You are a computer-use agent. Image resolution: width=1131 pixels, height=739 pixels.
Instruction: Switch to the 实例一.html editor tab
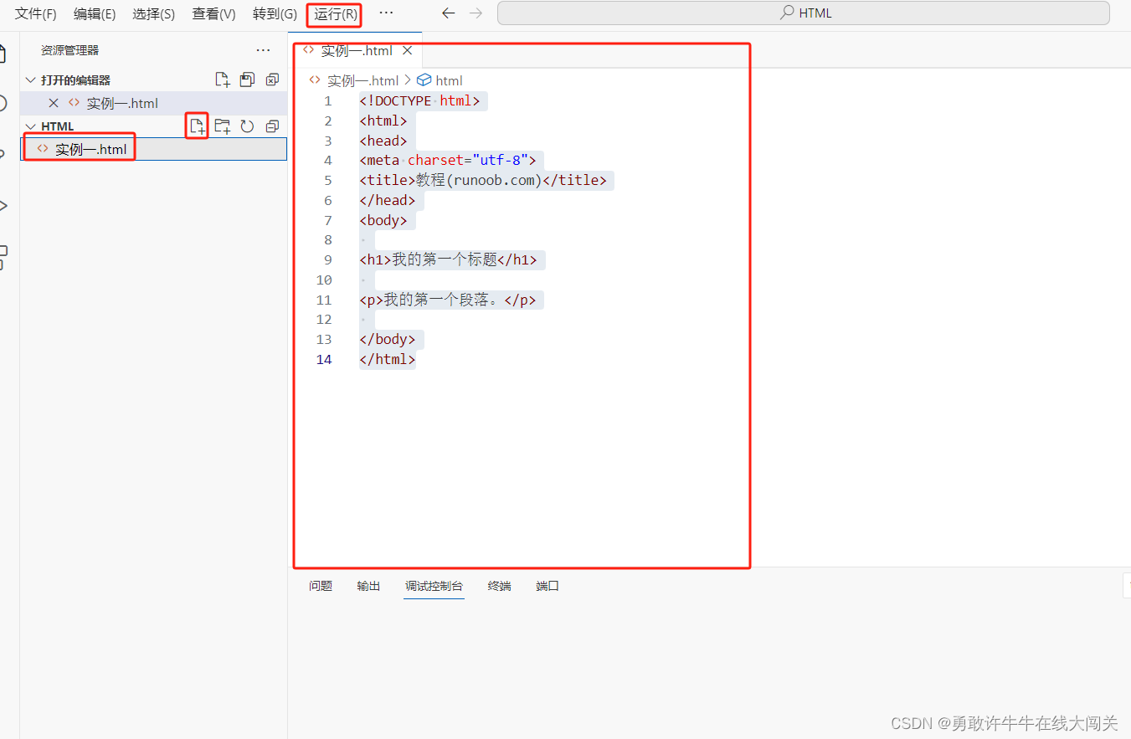[357, 50]
